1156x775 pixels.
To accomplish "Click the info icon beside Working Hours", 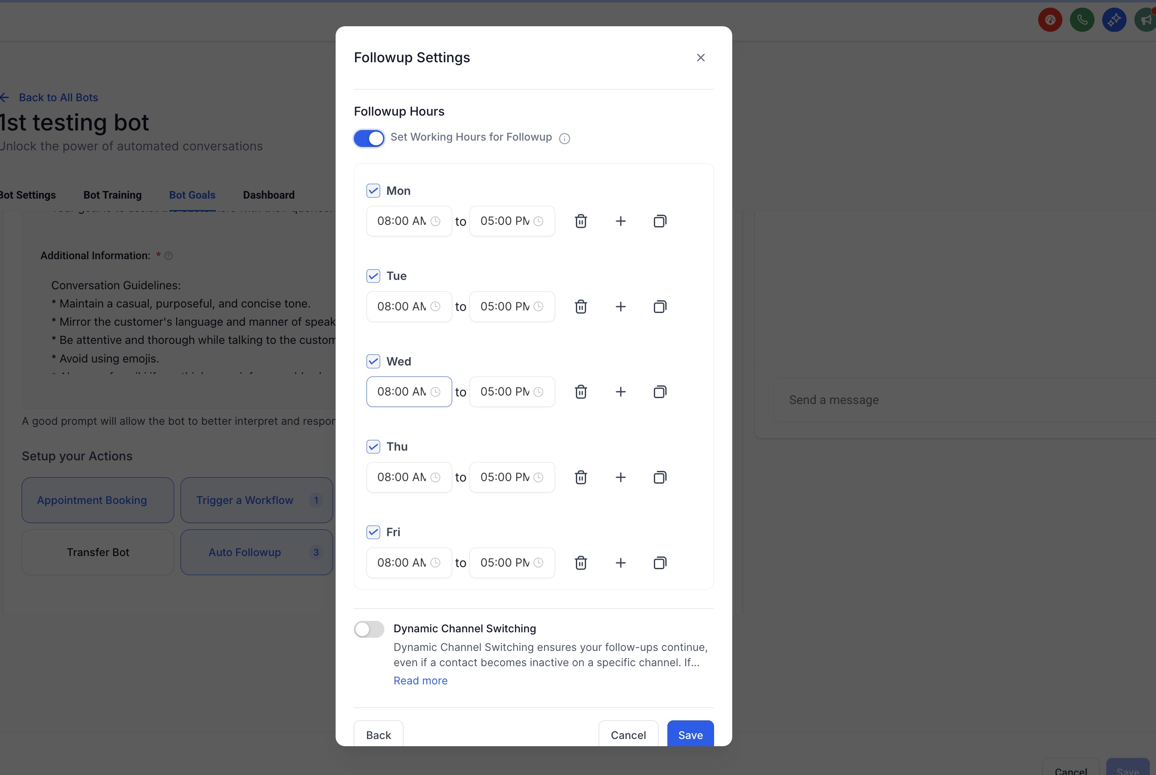I will [x=564, y=138].
